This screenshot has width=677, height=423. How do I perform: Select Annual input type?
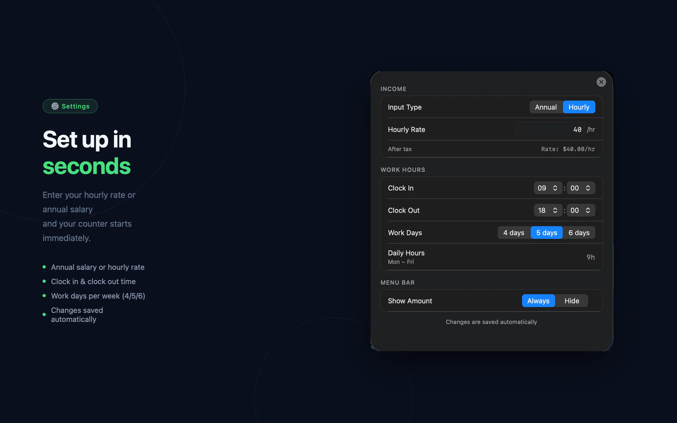pyautogui.click(x=546, y=107)
